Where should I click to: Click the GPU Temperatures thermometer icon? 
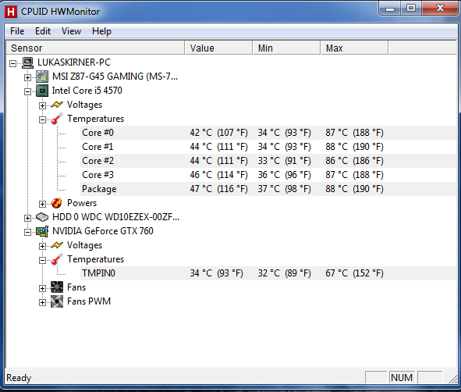coord(57,259)
